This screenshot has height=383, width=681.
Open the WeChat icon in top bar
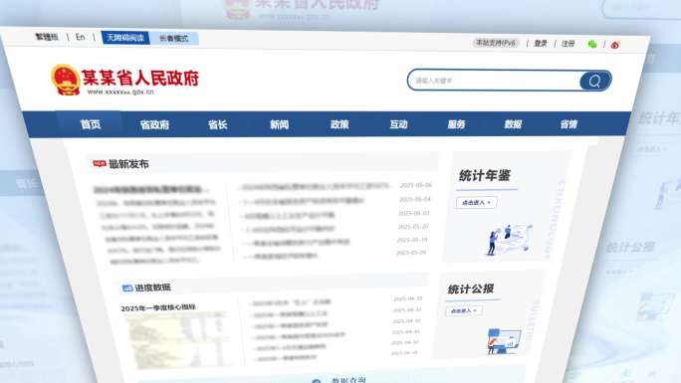click(592, 44)
